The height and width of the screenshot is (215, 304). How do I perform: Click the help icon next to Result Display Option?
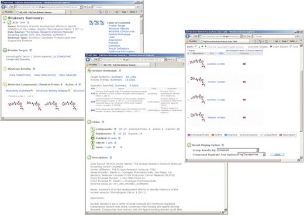click(223, 145)
